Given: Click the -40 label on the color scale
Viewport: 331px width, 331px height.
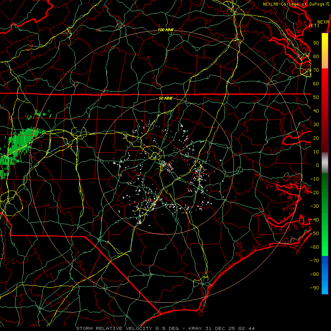Looking at the screenshot, I should tap(314, 220).
